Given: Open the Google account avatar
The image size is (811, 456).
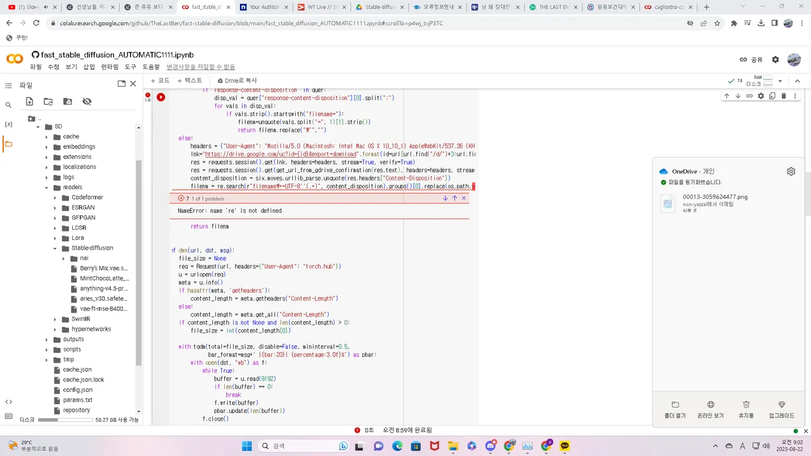Looking at the screenshot, I should [794, 60].
